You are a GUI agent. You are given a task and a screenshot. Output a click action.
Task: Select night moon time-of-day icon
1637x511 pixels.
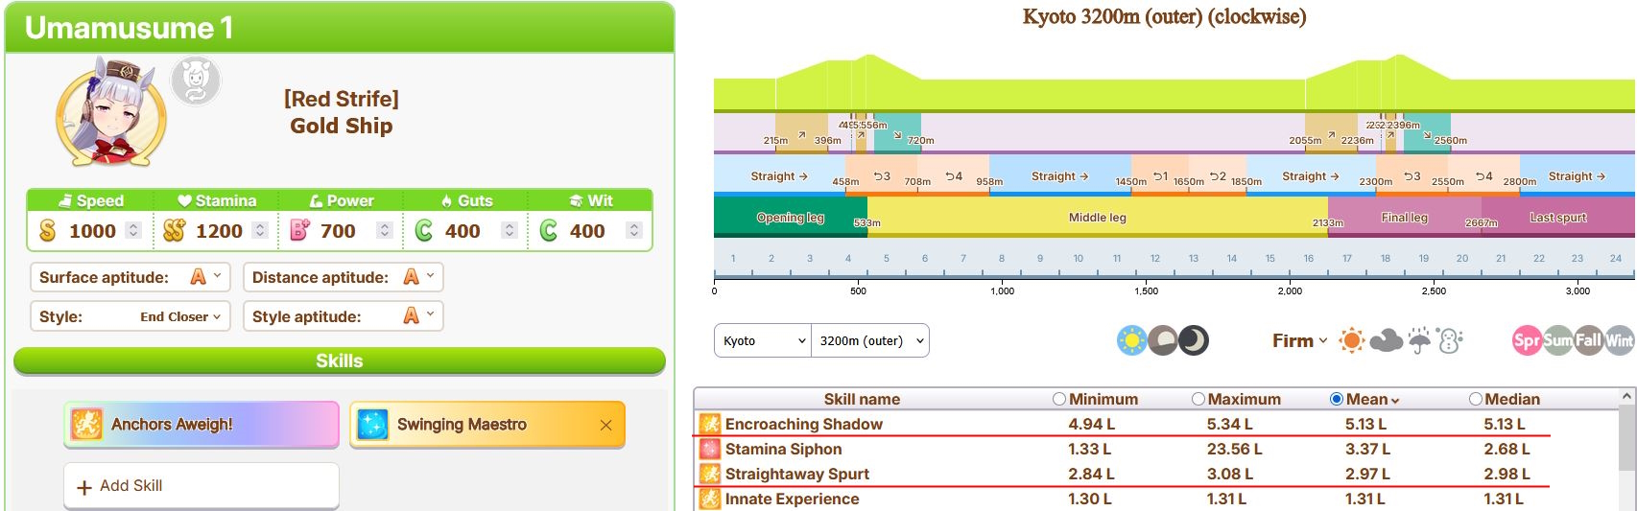(x=1194, y=340)
